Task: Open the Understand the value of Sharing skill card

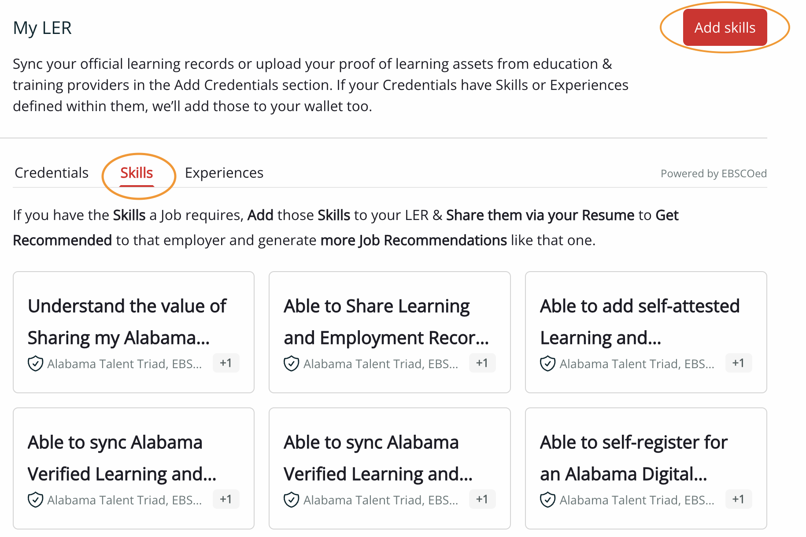Action: coord(127,321)
